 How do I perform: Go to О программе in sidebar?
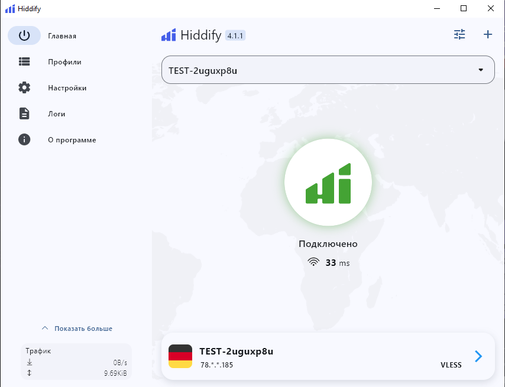click(72, 140)
